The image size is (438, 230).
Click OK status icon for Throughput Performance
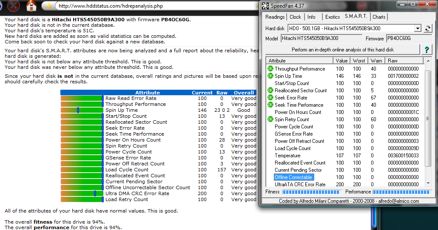click(x=270, y=69)
